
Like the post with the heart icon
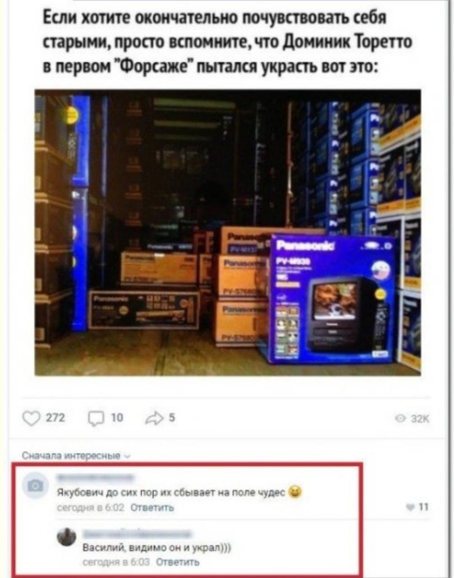(31, 419)
